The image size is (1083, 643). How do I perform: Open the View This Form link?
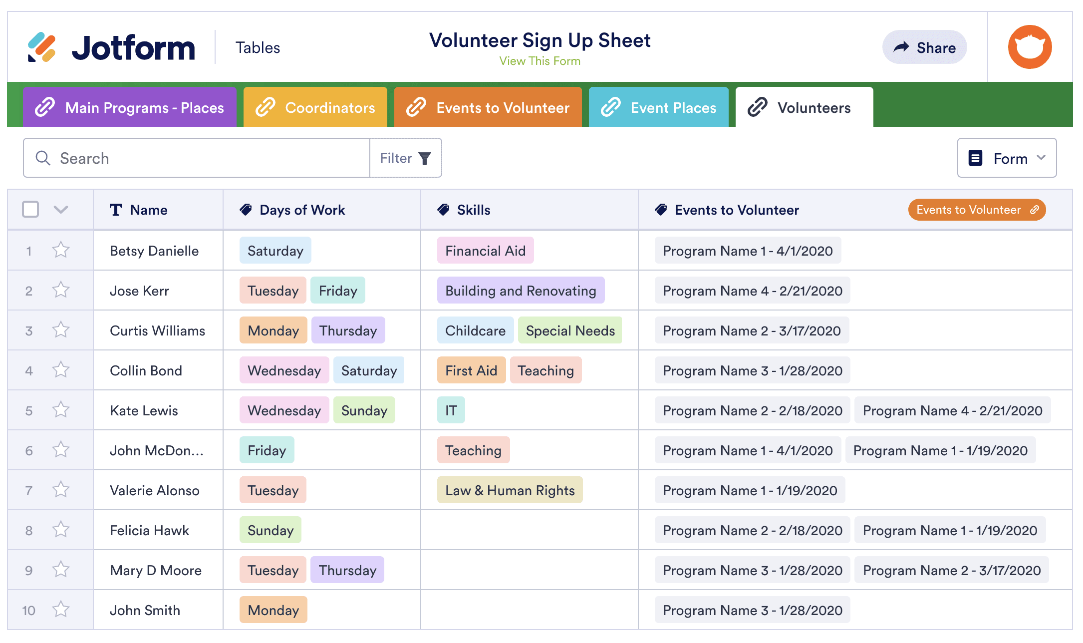click(540, 61)
